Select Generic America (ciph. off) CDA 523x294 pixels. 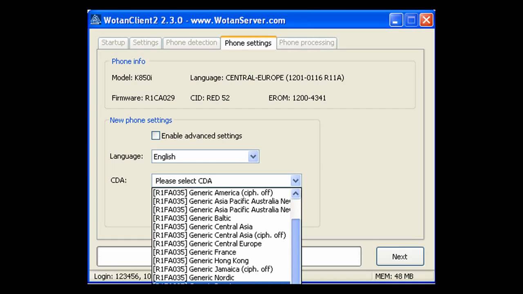click(x=221, y=193)
